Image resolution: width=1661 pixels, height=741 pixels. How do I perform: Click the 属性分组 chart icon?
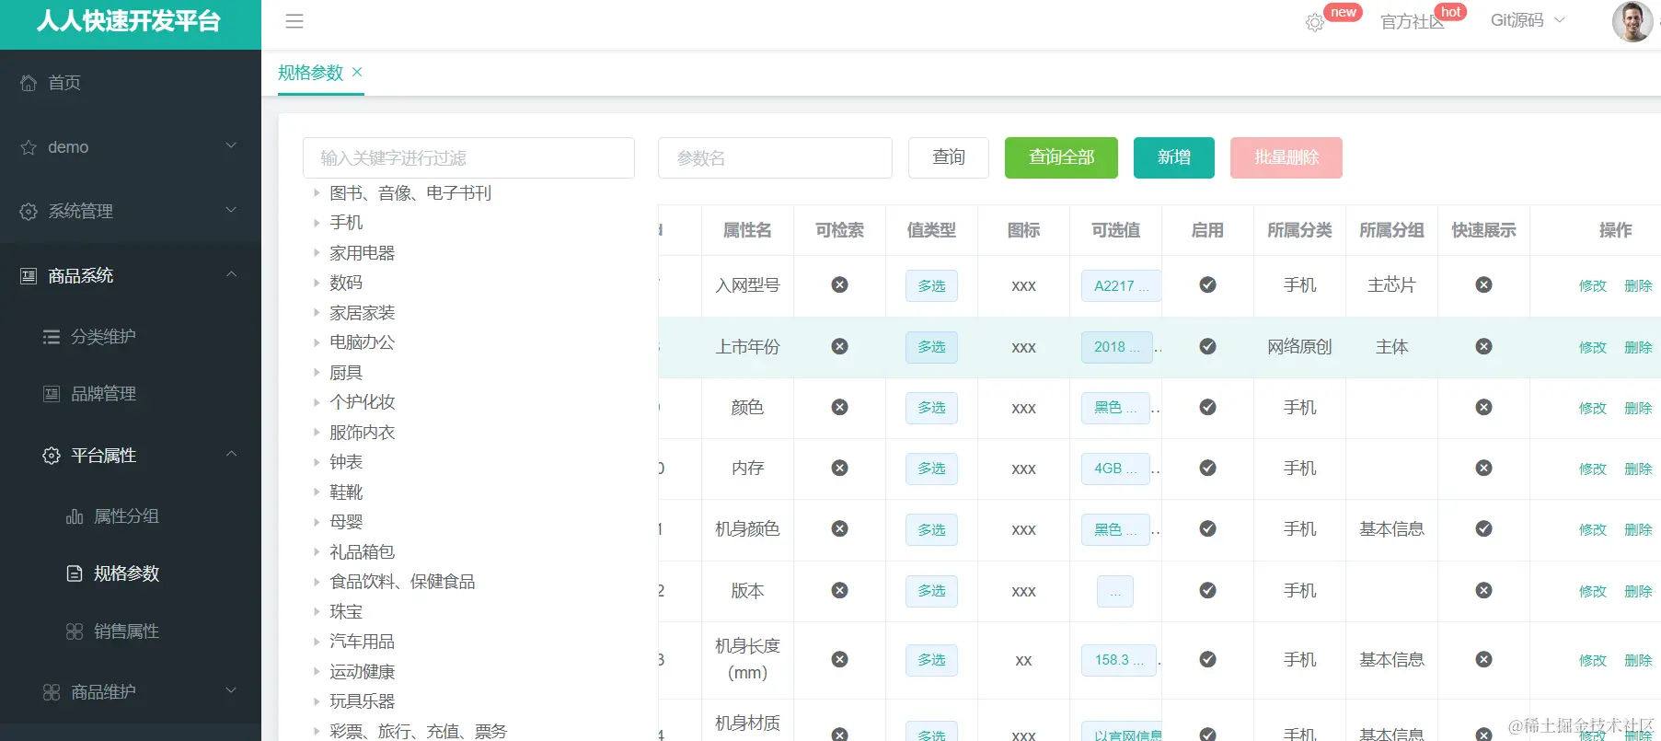tap(75, 516)
